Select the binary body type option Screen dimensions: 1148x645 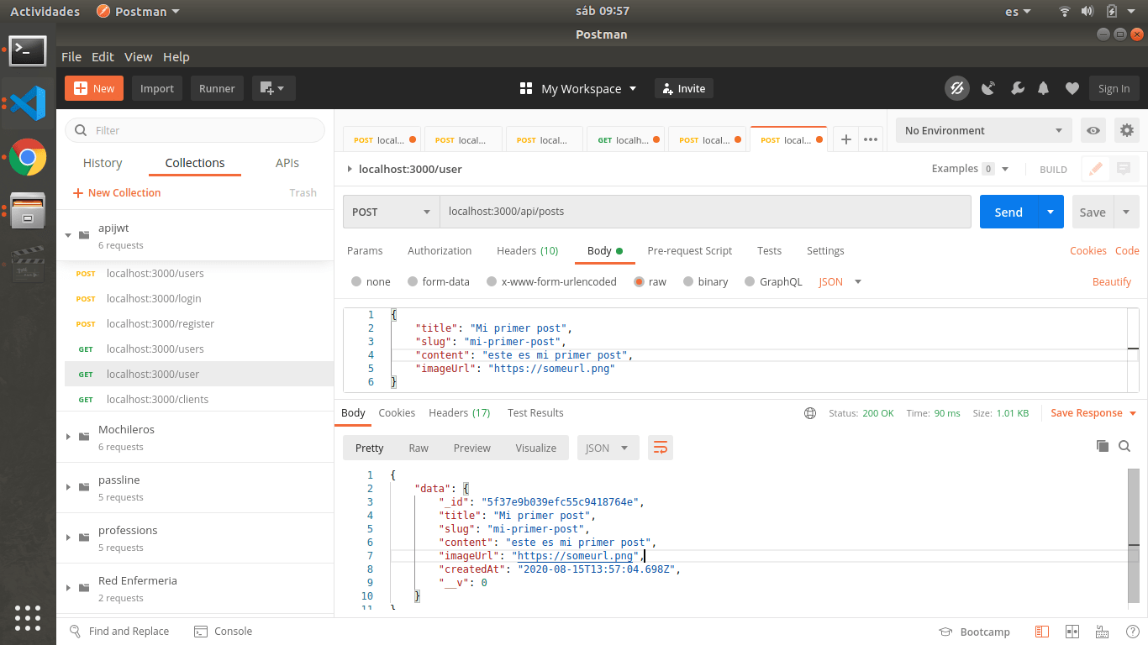tap(688, 282)
